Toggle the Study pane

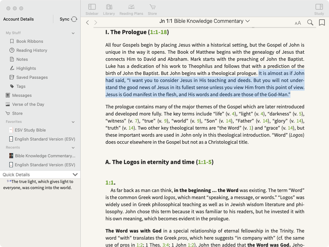[x=319, y=9]
